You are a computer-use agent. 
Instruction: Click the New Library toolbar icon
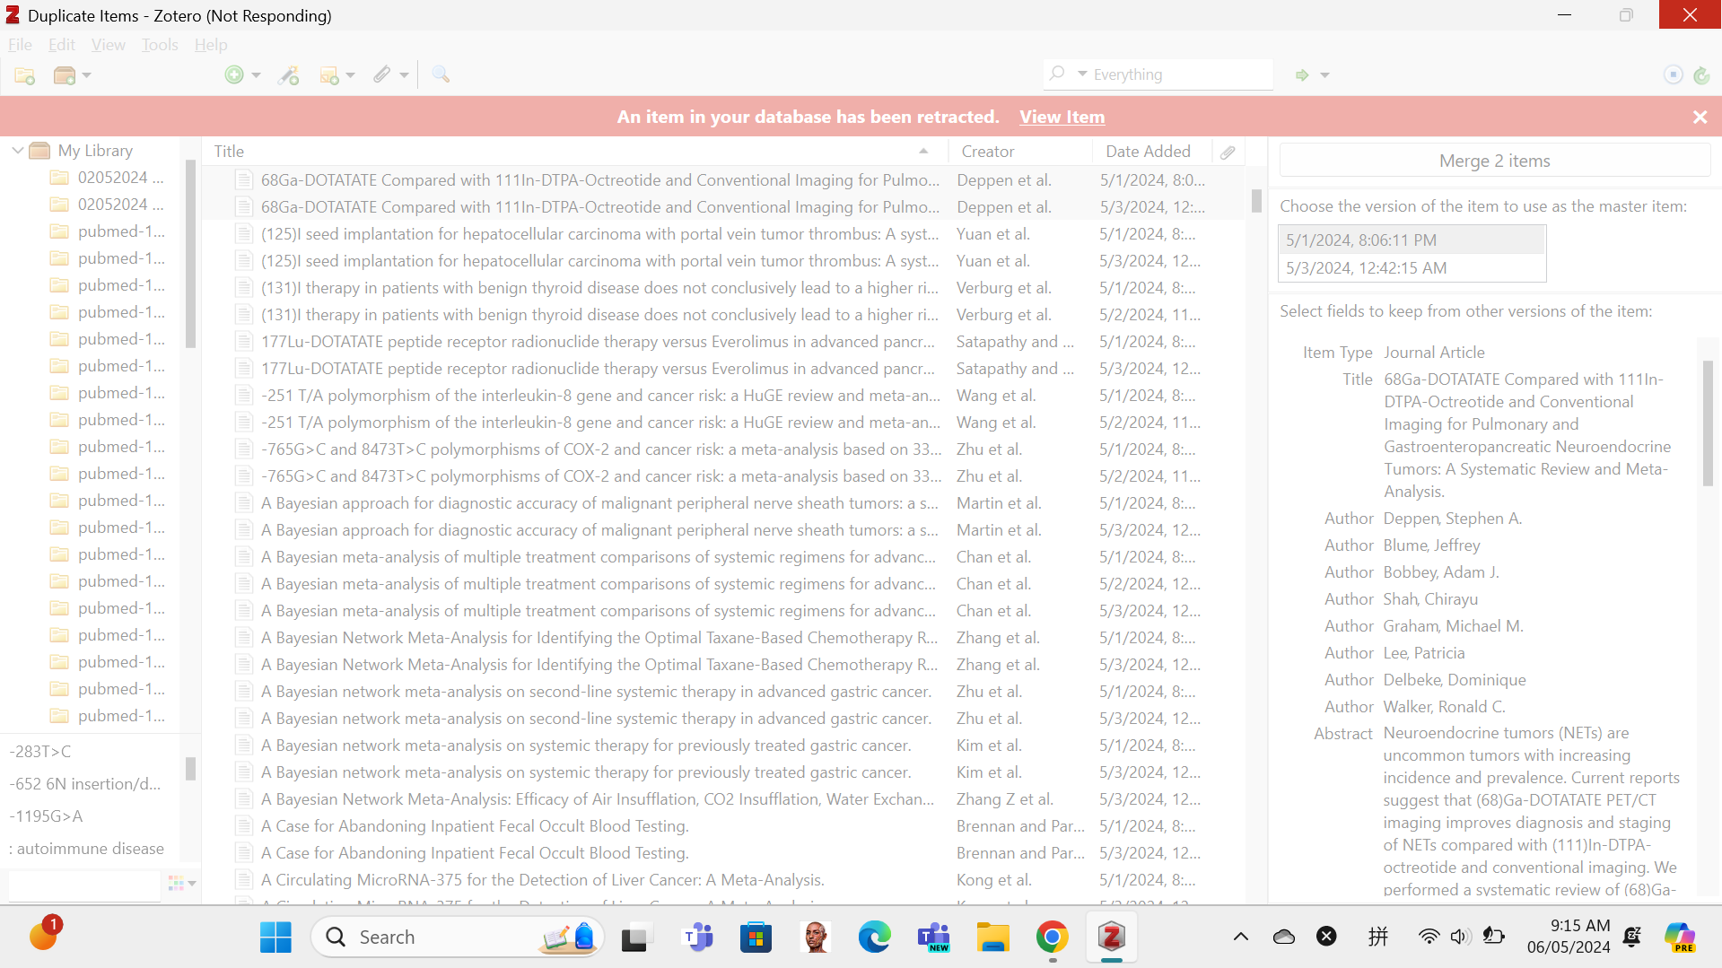(x=65, y=75)
